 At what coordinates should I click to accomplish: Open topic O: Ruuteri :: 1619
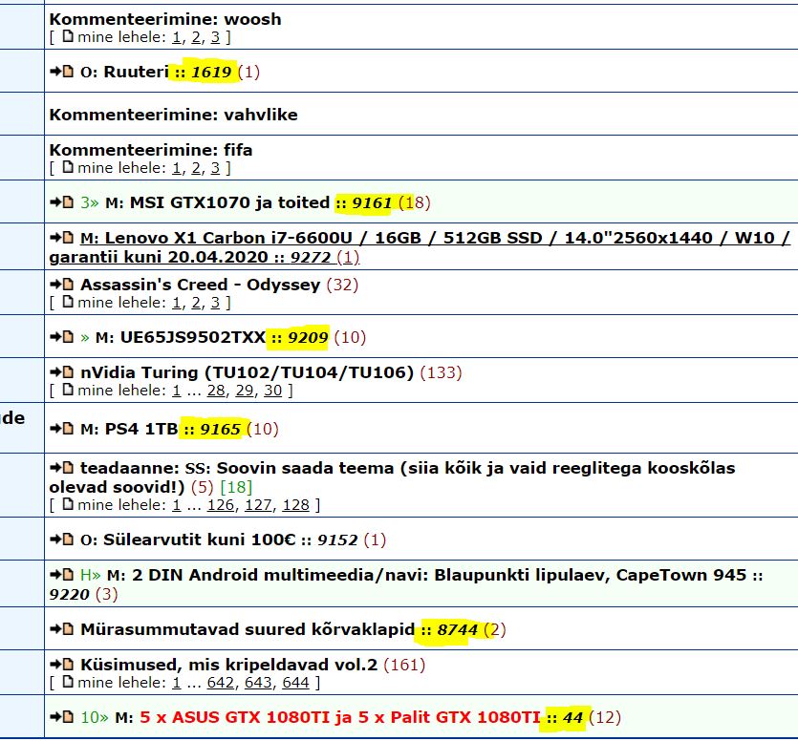[156, 72]
